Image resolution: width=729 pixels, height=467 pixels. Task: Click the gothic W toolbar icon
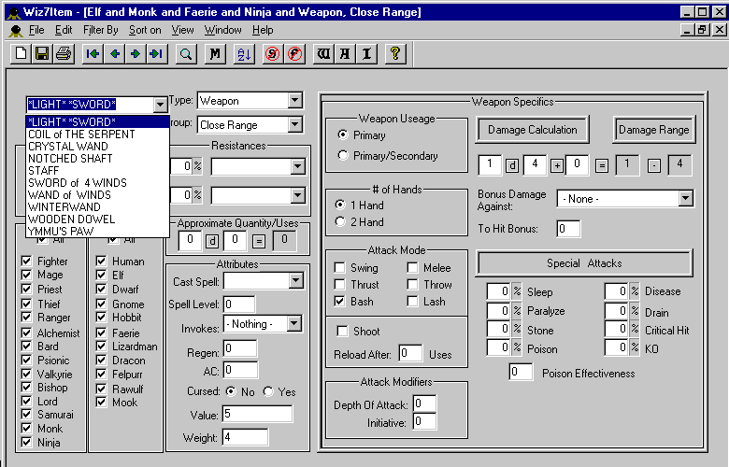tap(323, 54)
